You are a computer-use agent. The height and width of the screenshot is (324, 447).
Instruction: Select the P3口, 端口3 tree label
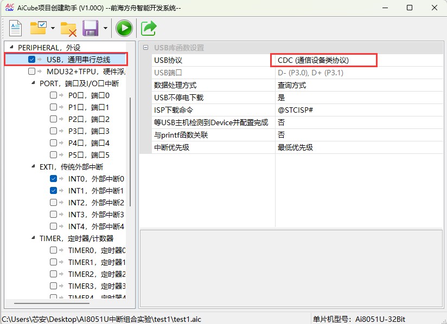point(88,131)
